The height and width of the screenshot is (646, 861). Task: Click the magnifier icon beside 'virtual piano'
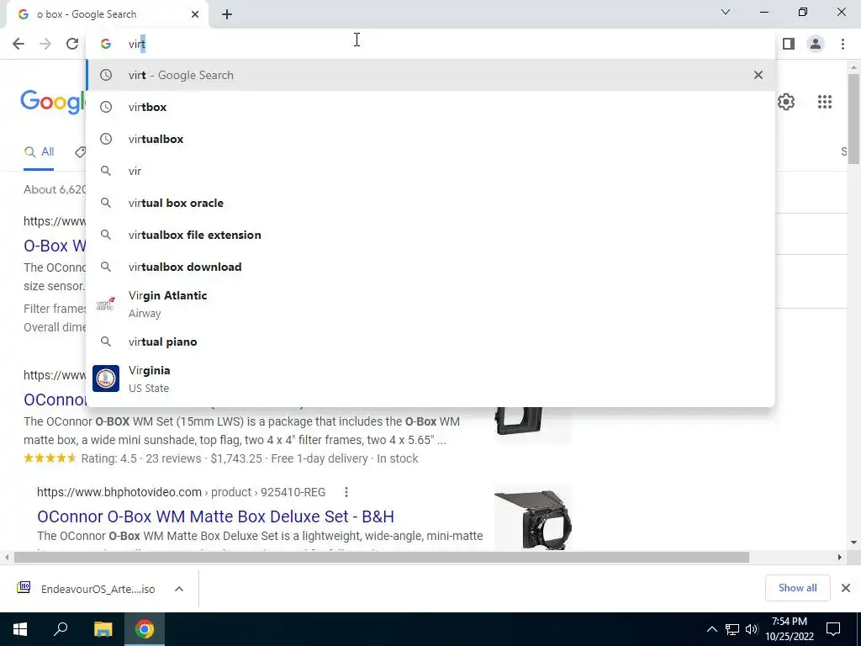tap(106, 342)
